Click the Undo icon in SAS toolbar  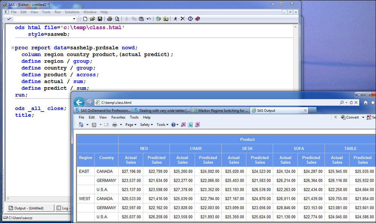(149, 19)
